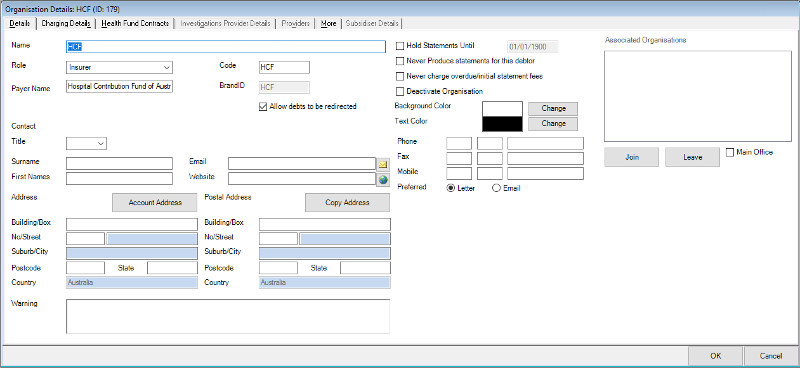The width and height of the screenshot is (800, 368).
Task: Click the black Text Color swatch
Action: [x=502, y=124]
